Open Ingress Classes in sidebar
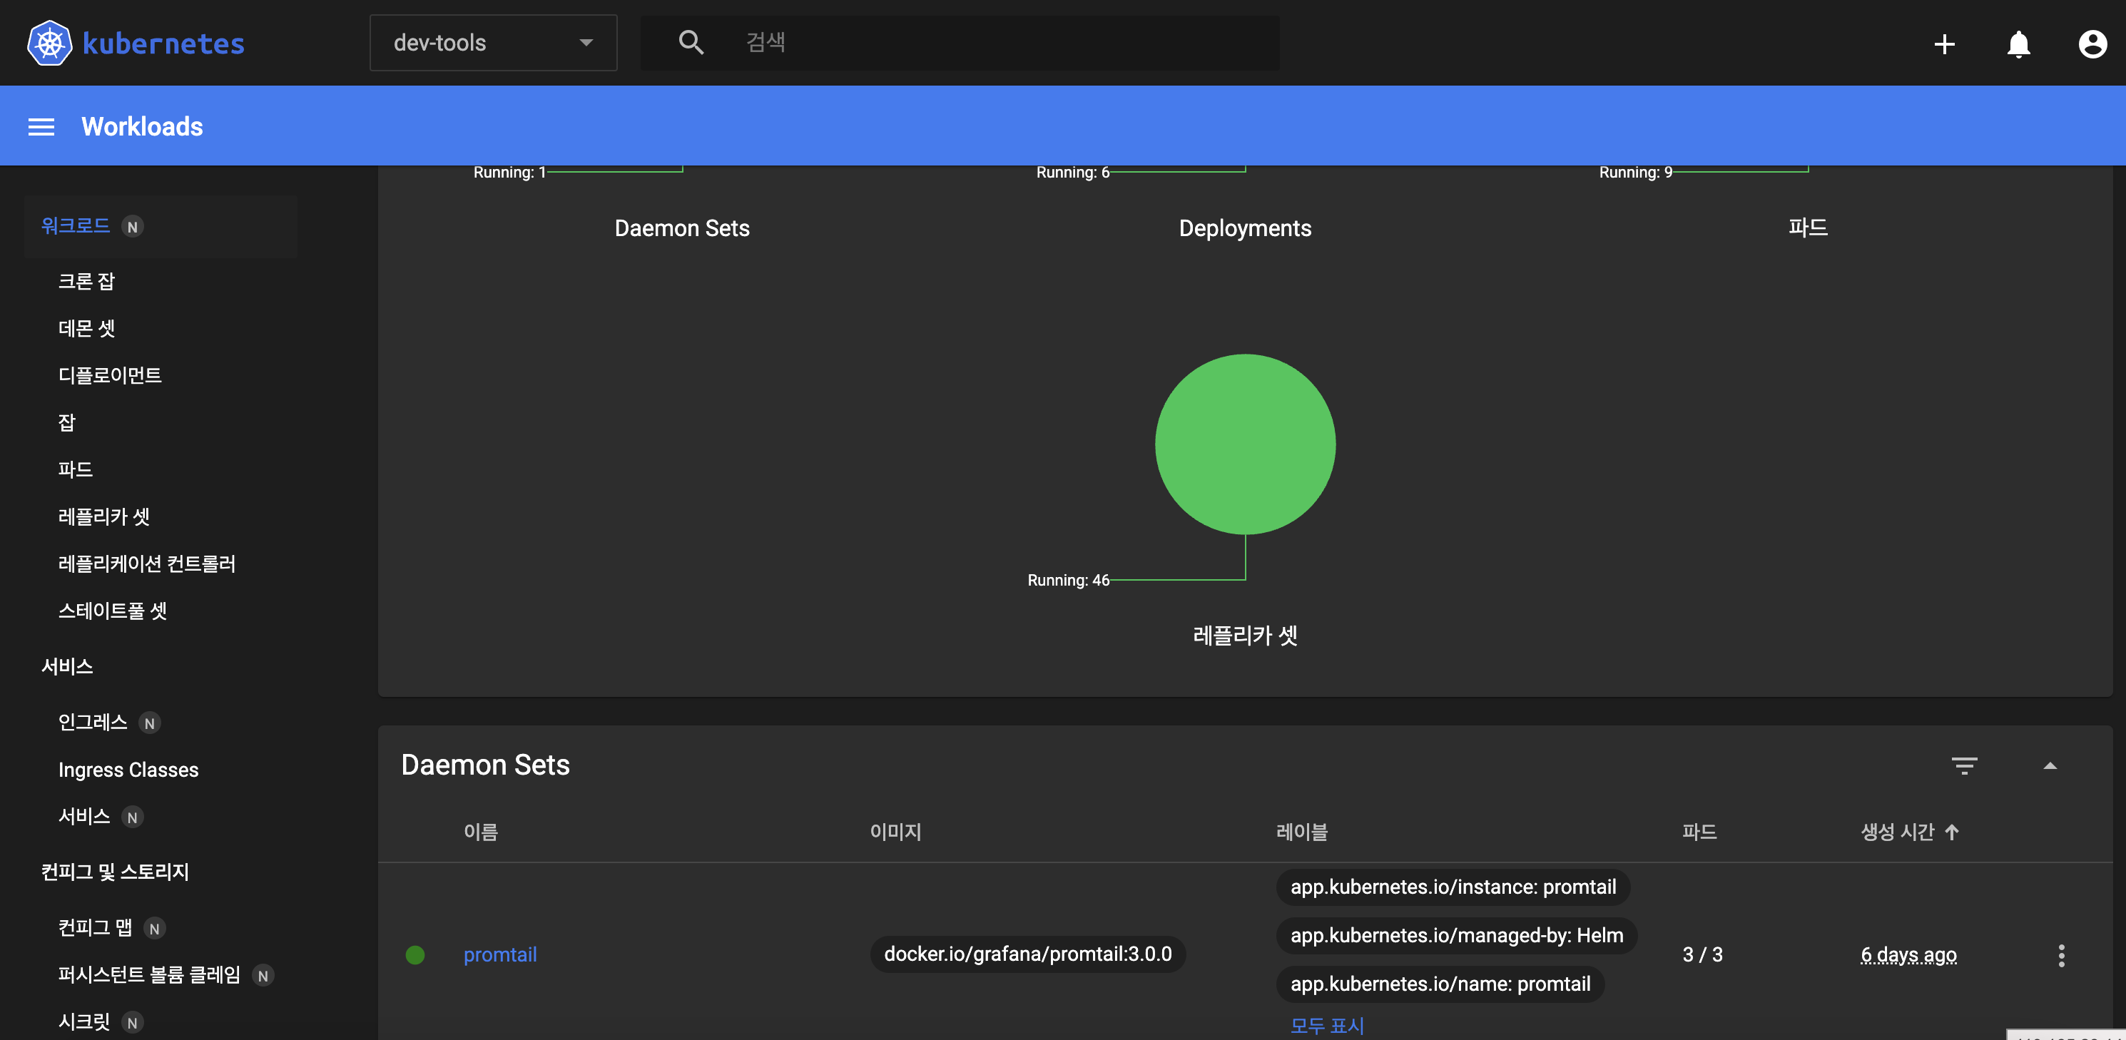The width and height of the screenshot is (2126, 1040). pyautogui.click(x=128, y=769)
